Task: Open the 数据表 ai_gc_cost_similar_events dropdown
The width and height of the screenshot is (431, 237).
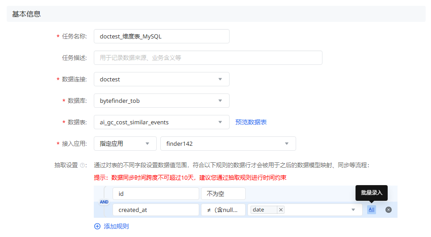Action: coord(161,122)
